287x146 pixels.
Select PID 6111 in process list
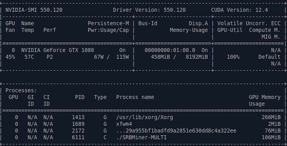(78, 137)
